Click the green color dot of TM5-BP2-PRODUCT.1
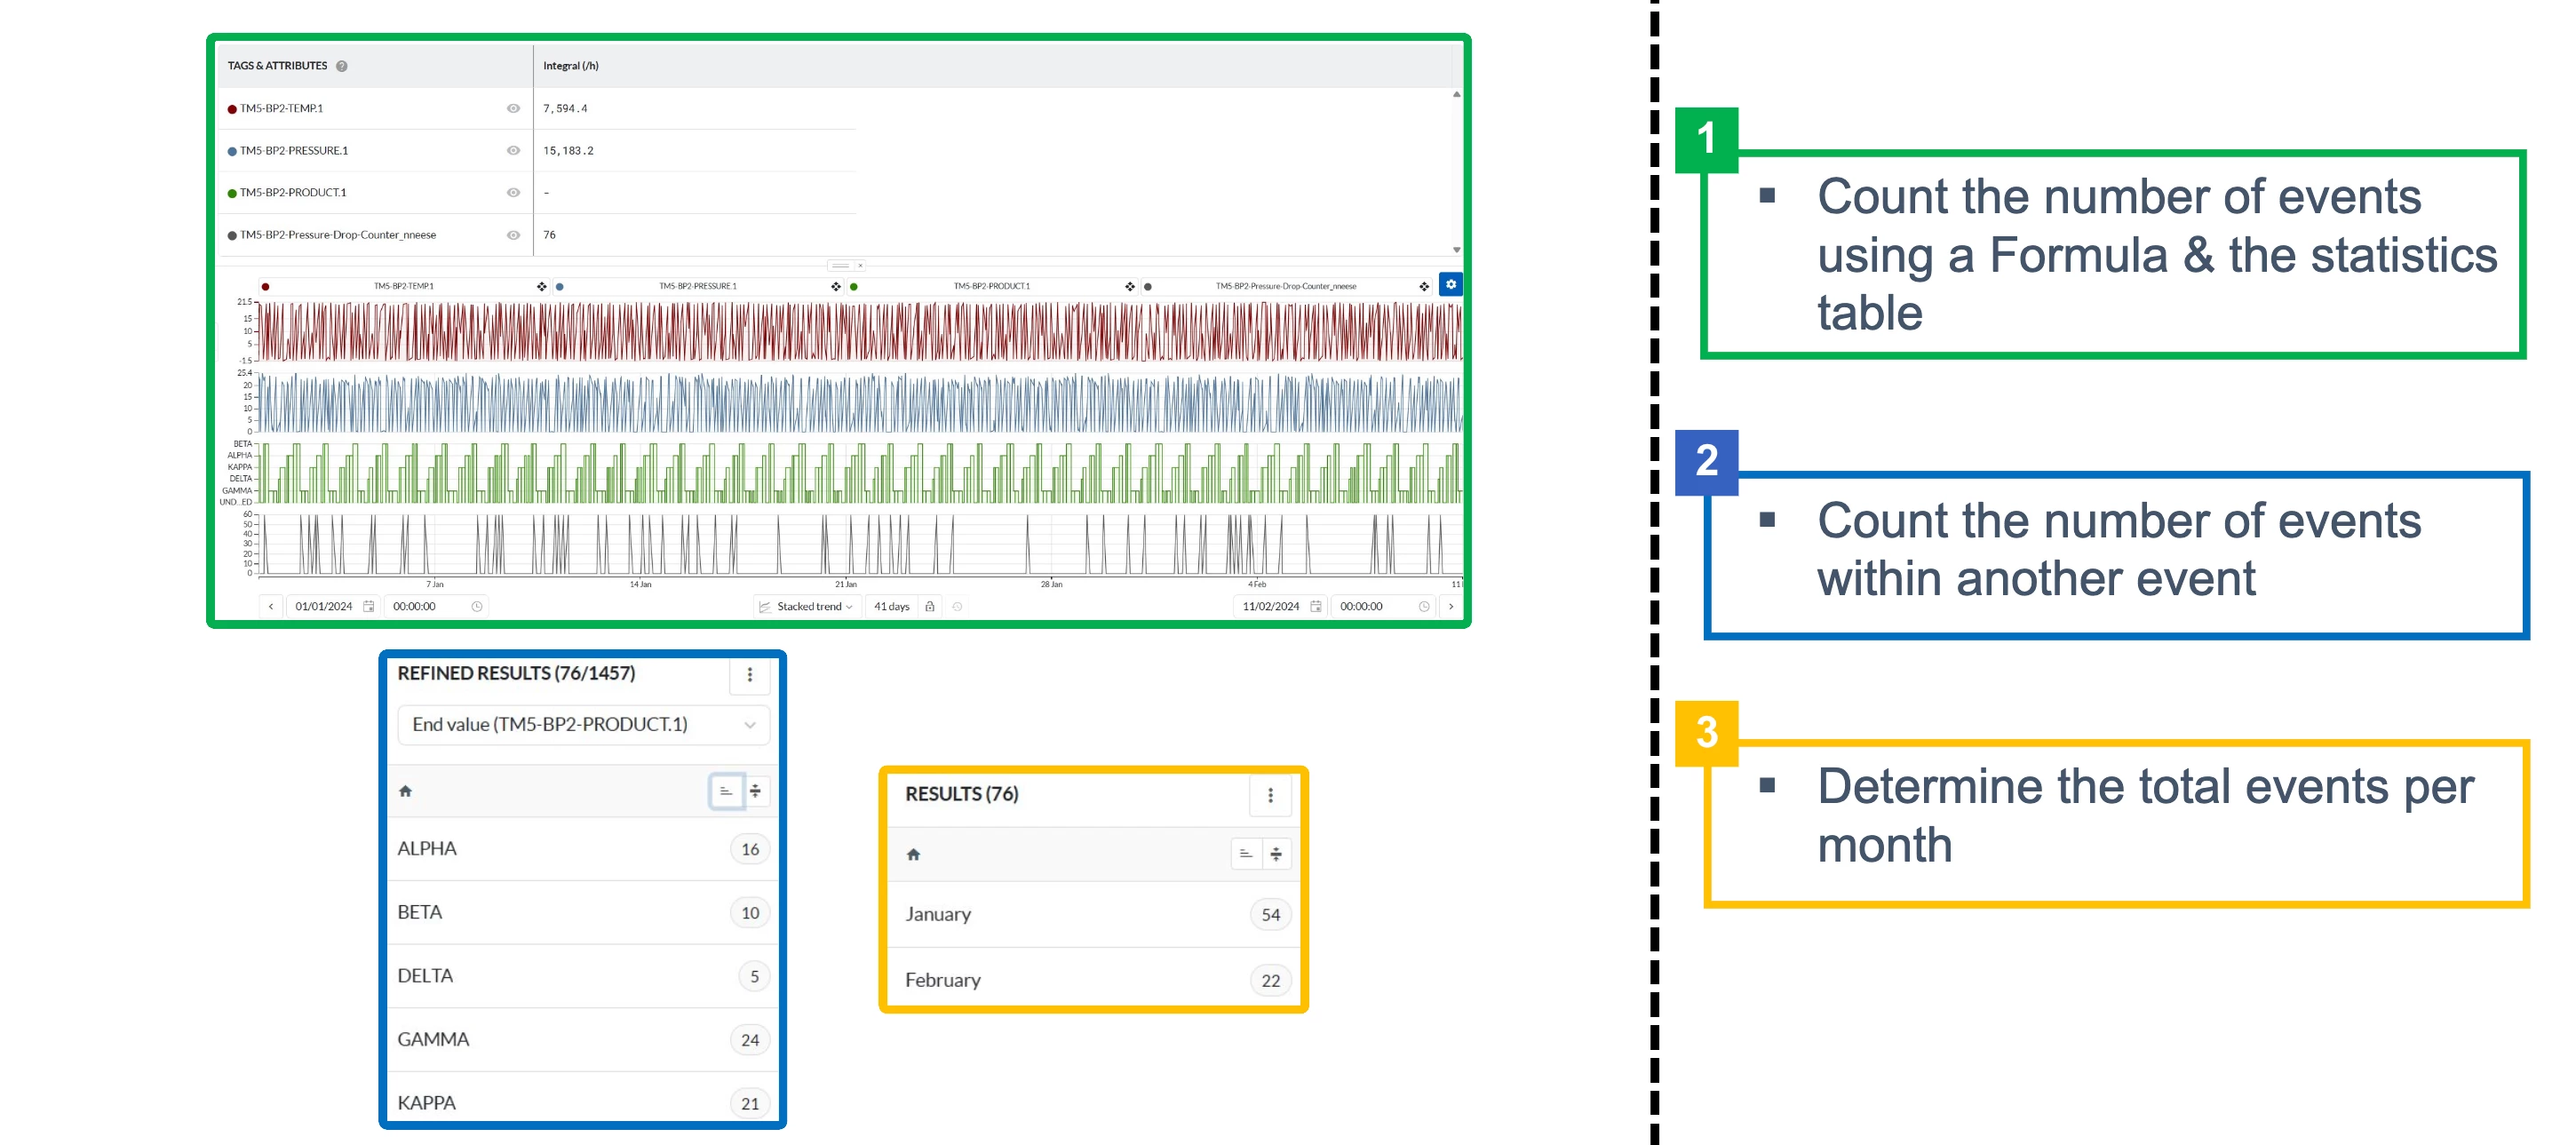The image size is (2576, 1145). [232, 193]
